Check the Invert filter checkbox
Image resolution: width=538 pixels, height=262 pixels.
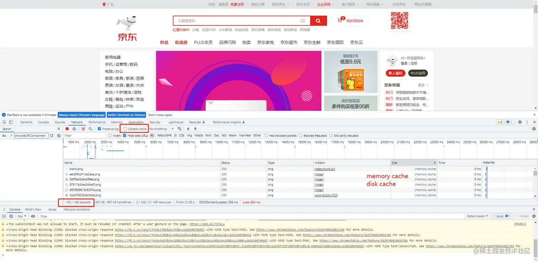[110, 136]
